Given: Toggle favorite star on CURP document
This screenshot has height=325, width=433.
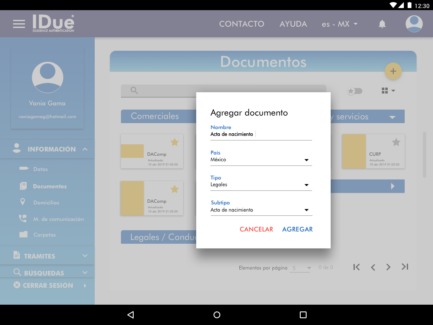Looking at the screenshot, I should (396, 142).
